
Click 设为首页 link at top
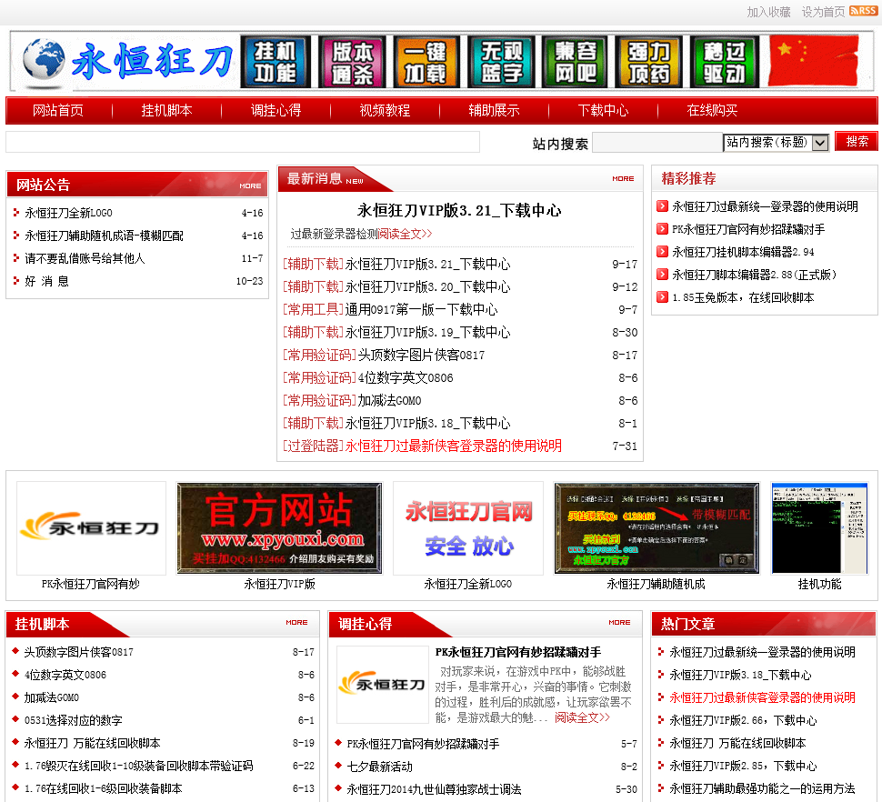click(x=823, y=12)
